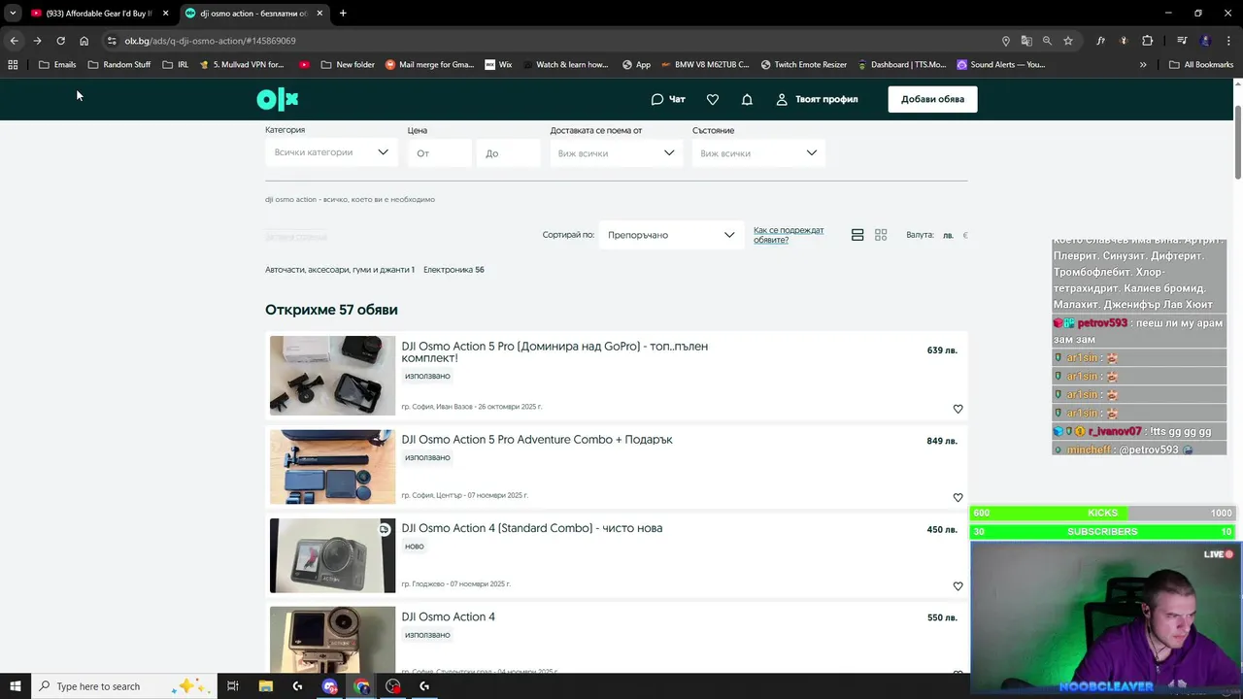Favorite the 639 лв. listing
Viewport: 1243px width, 699px height.
point(957,409)
